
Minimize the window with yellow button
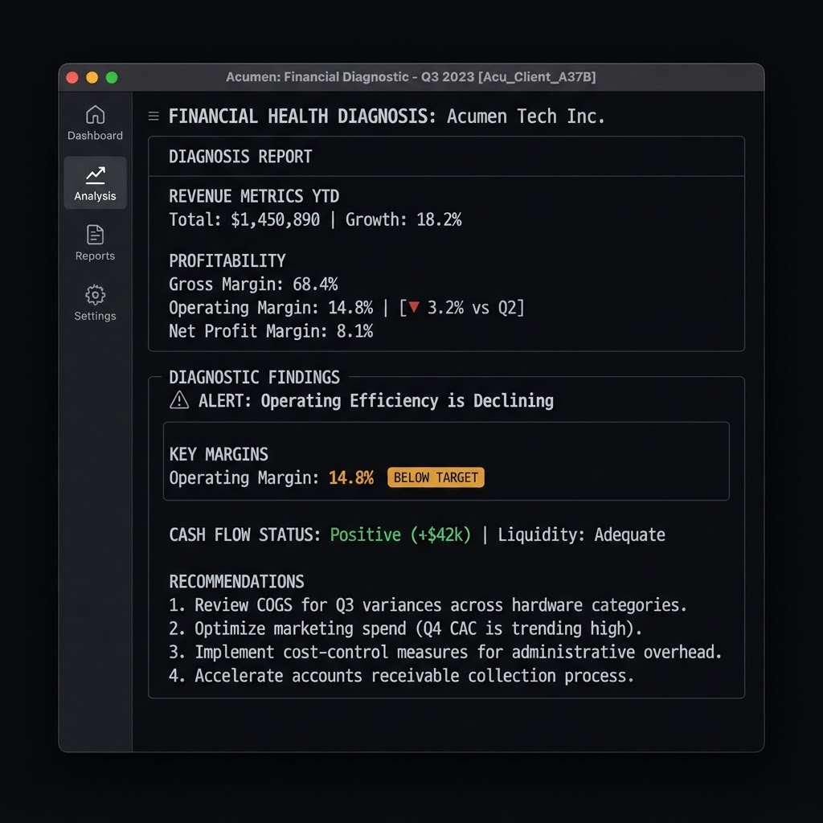[92, 78]
